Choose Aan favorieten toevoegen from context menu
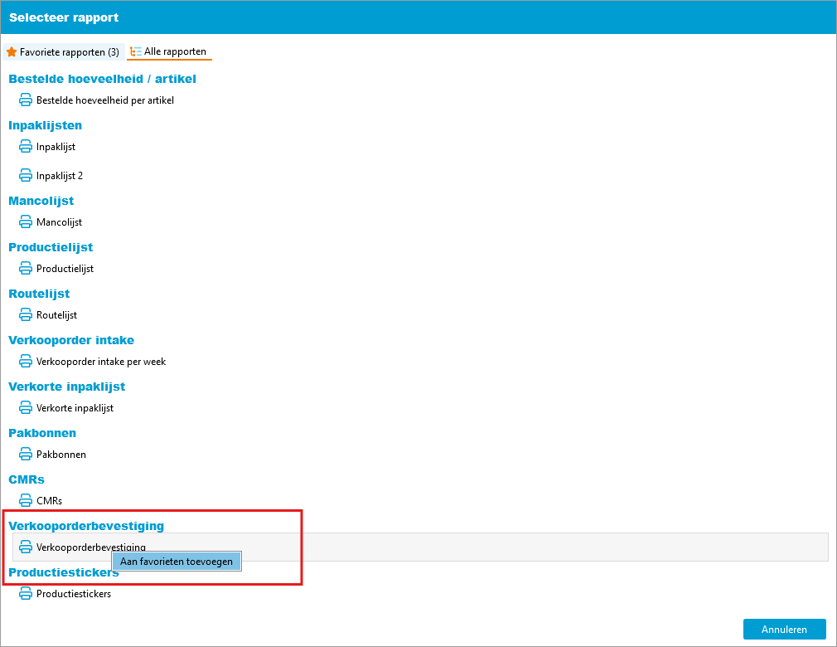Screen dimensions: 837x647 click(x=177, y=562)
